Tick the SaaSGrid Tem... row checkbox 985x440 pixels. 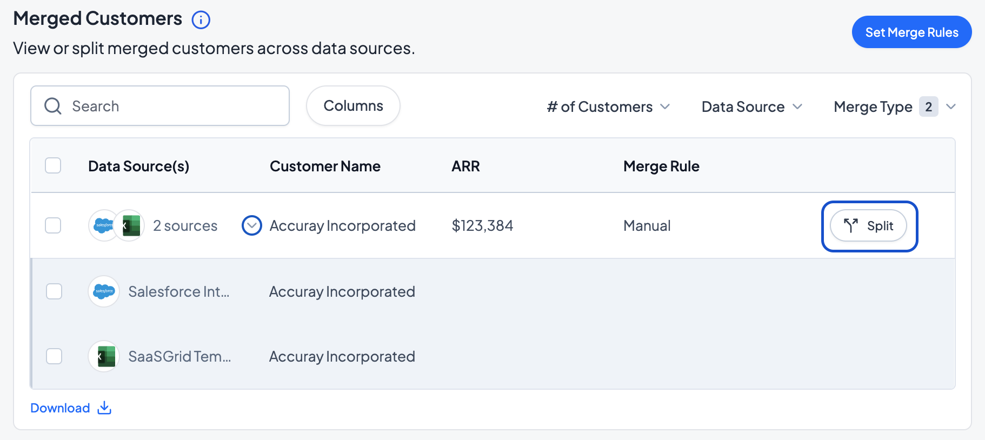point(54,356)
